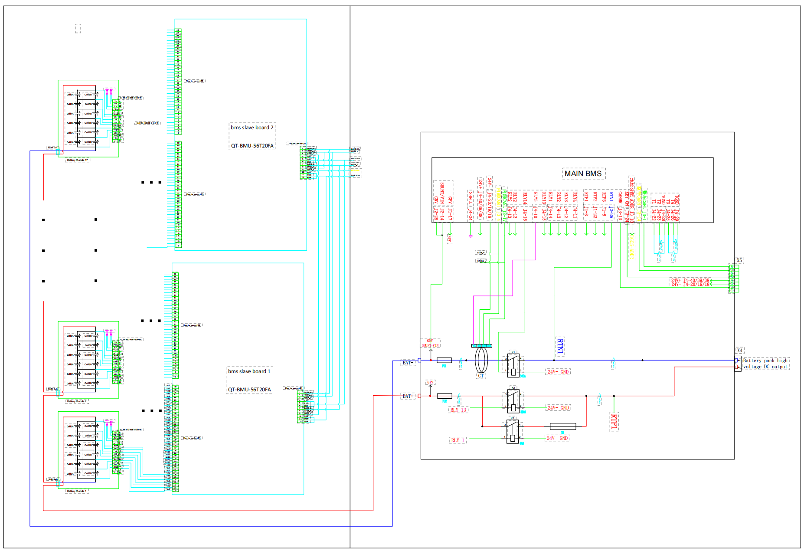Select the CT current transformer symbol
The image size is (804, 551).
click(481, 360)
